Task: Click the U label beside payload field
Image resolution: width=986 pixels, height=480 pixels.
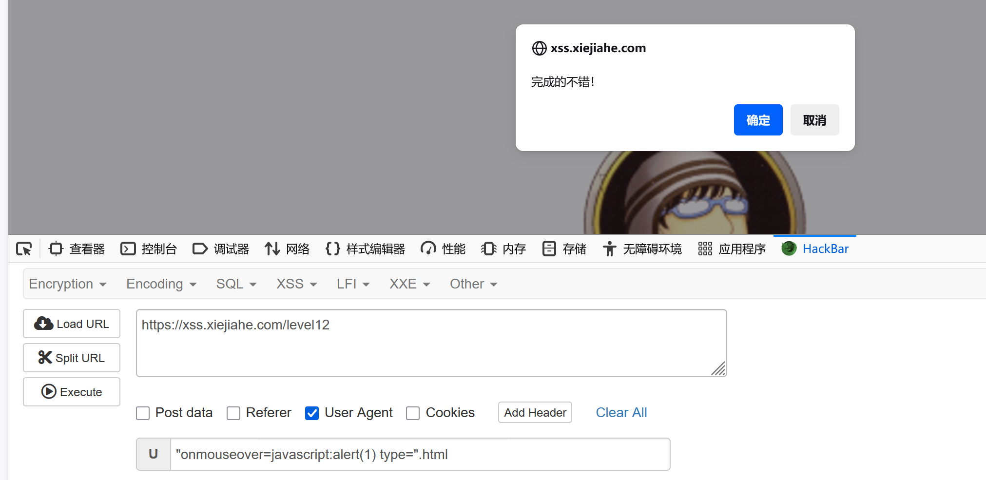Action: click(154, 454)
